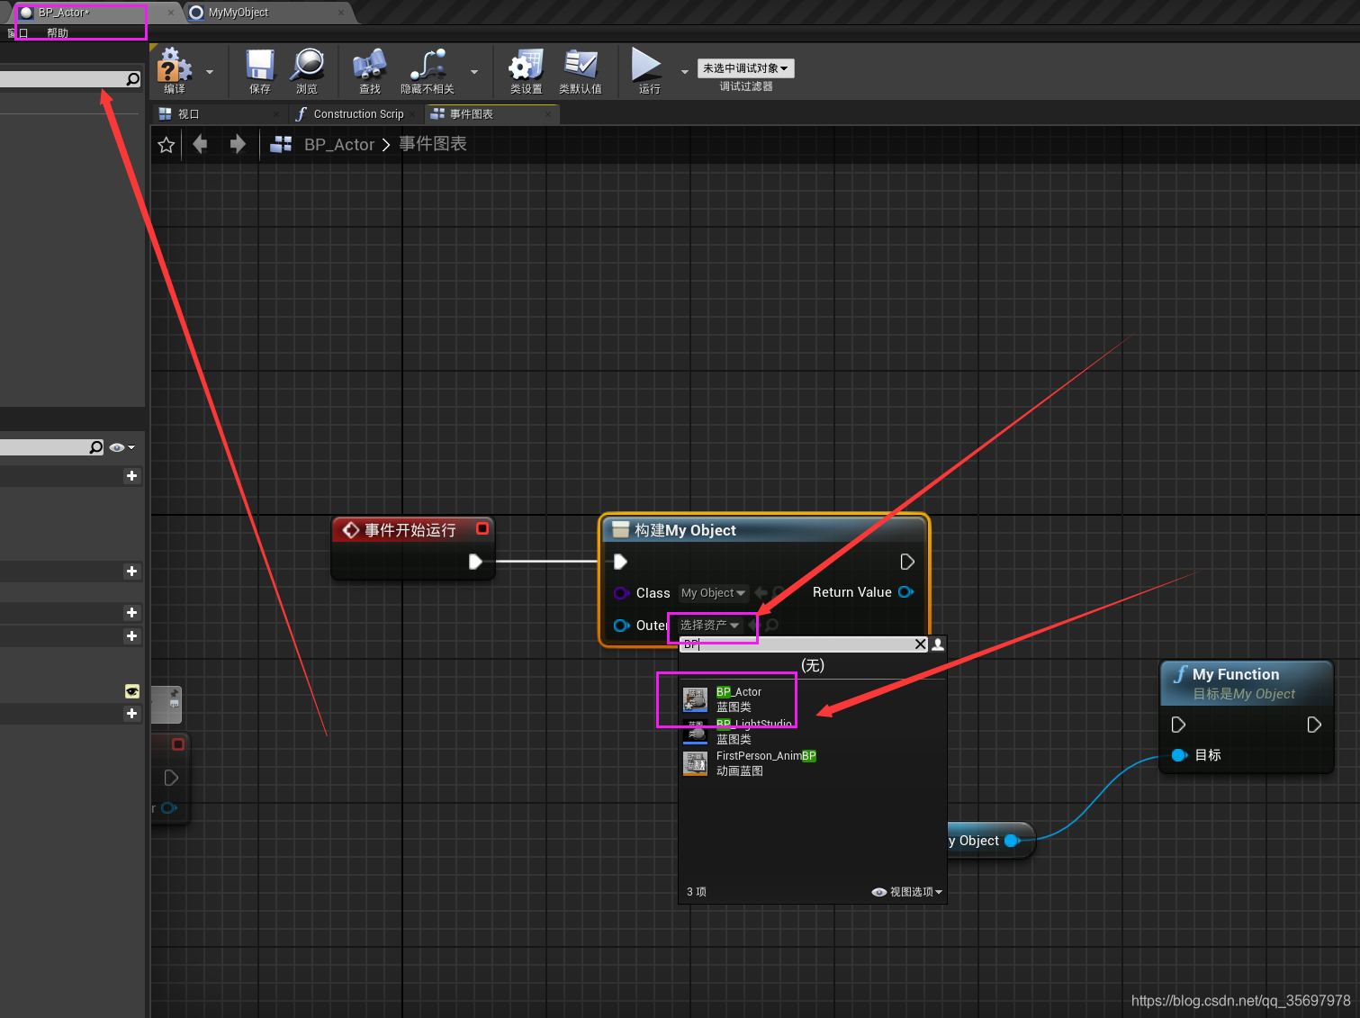Open hide unrelated options dropdown arrow
The width and height of the screenshot is (1360, 1018).
(474, 71)
